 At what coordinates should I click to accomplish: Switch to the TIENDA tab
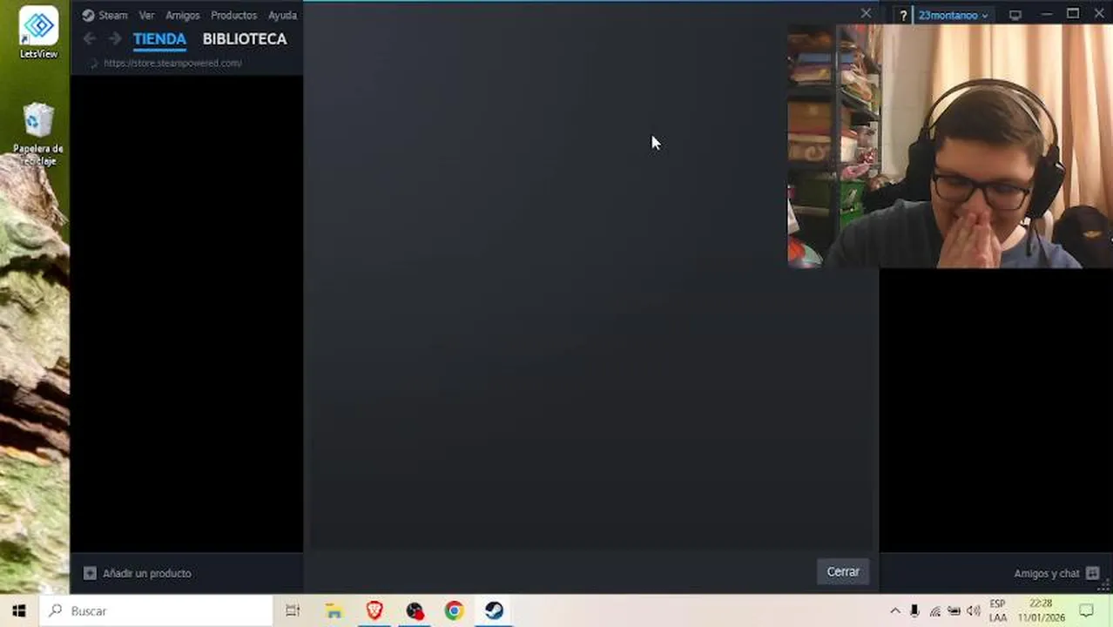click(159, 38)
